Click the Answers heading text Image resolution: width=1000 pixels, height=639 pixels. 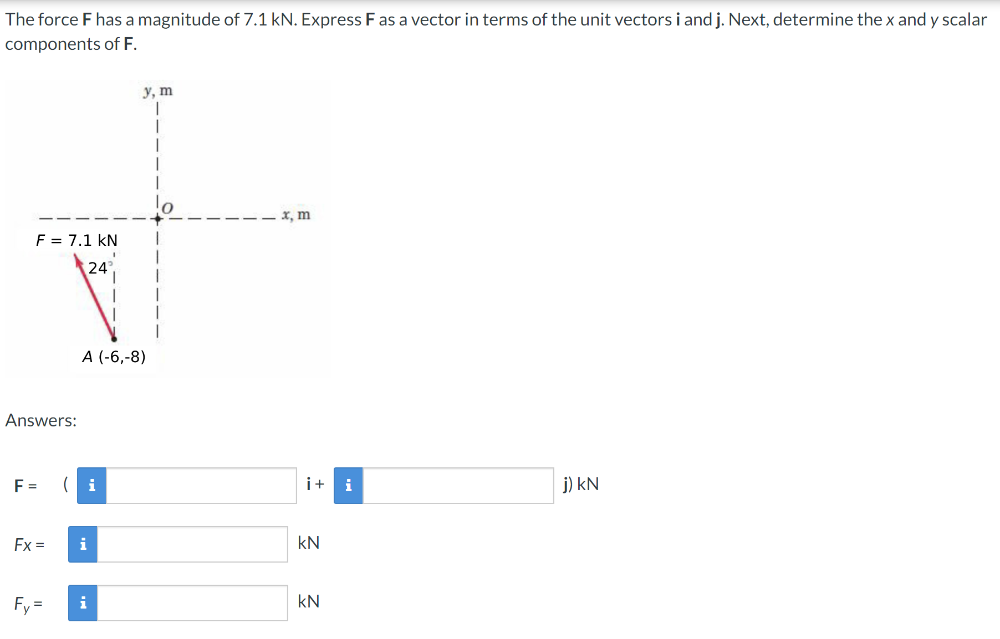tap(39, 420)
